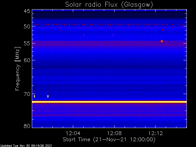
Task: Click the "Frequency [MHz]" axis label
Action: pos(17,69)
